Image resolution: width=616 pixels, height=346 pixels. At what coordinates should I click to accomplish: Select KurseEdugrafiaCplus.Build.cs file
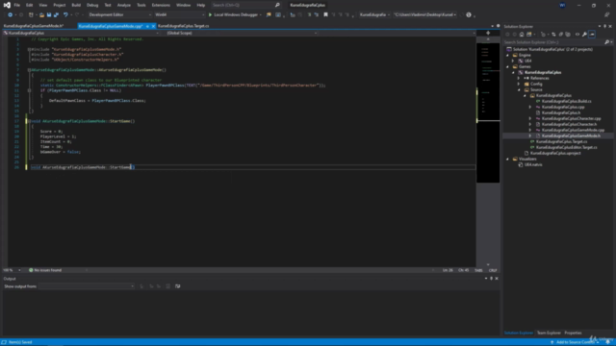(x=566, y=101)
